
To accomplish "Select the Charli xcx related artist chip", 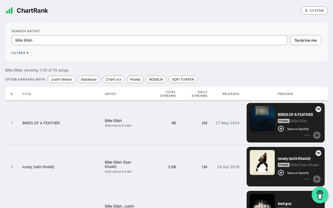I will (x=113, y=79).
